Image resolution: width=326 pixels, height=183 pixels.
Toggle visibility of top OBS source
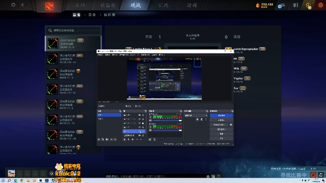tap(139, 115)
